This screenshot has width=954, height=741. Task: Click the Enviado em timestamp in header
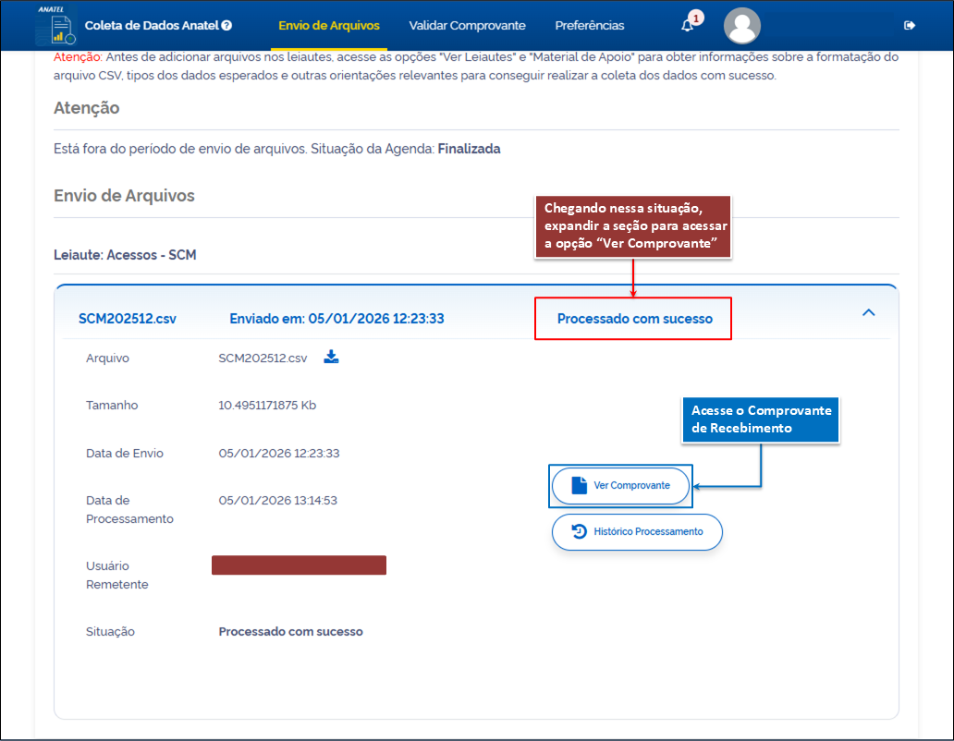[336, 319]
